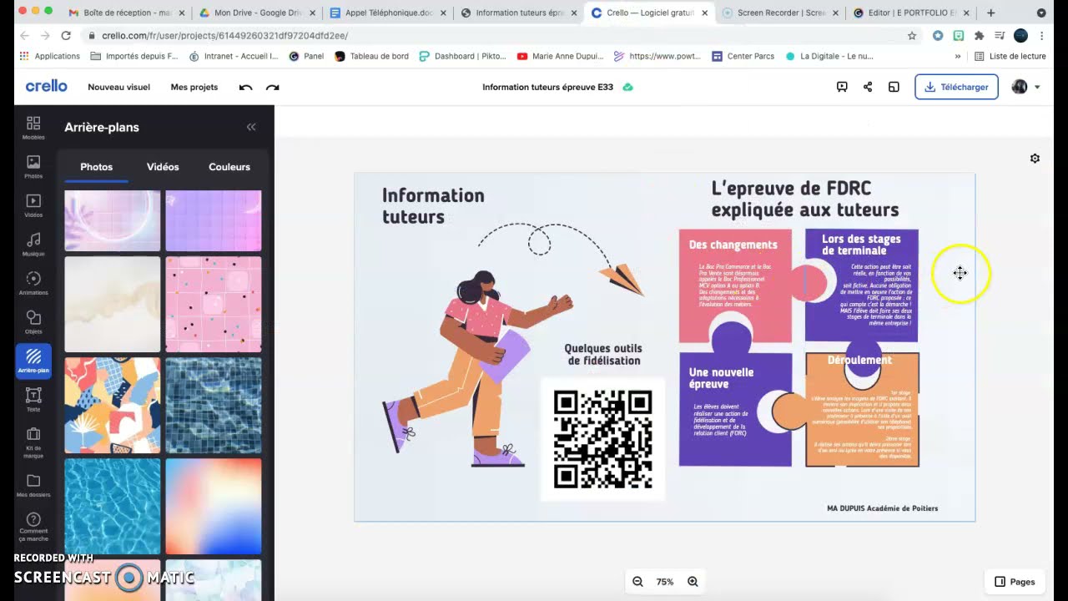
Task: Open the Pages panel button
Action: (x=1015, y=582)
